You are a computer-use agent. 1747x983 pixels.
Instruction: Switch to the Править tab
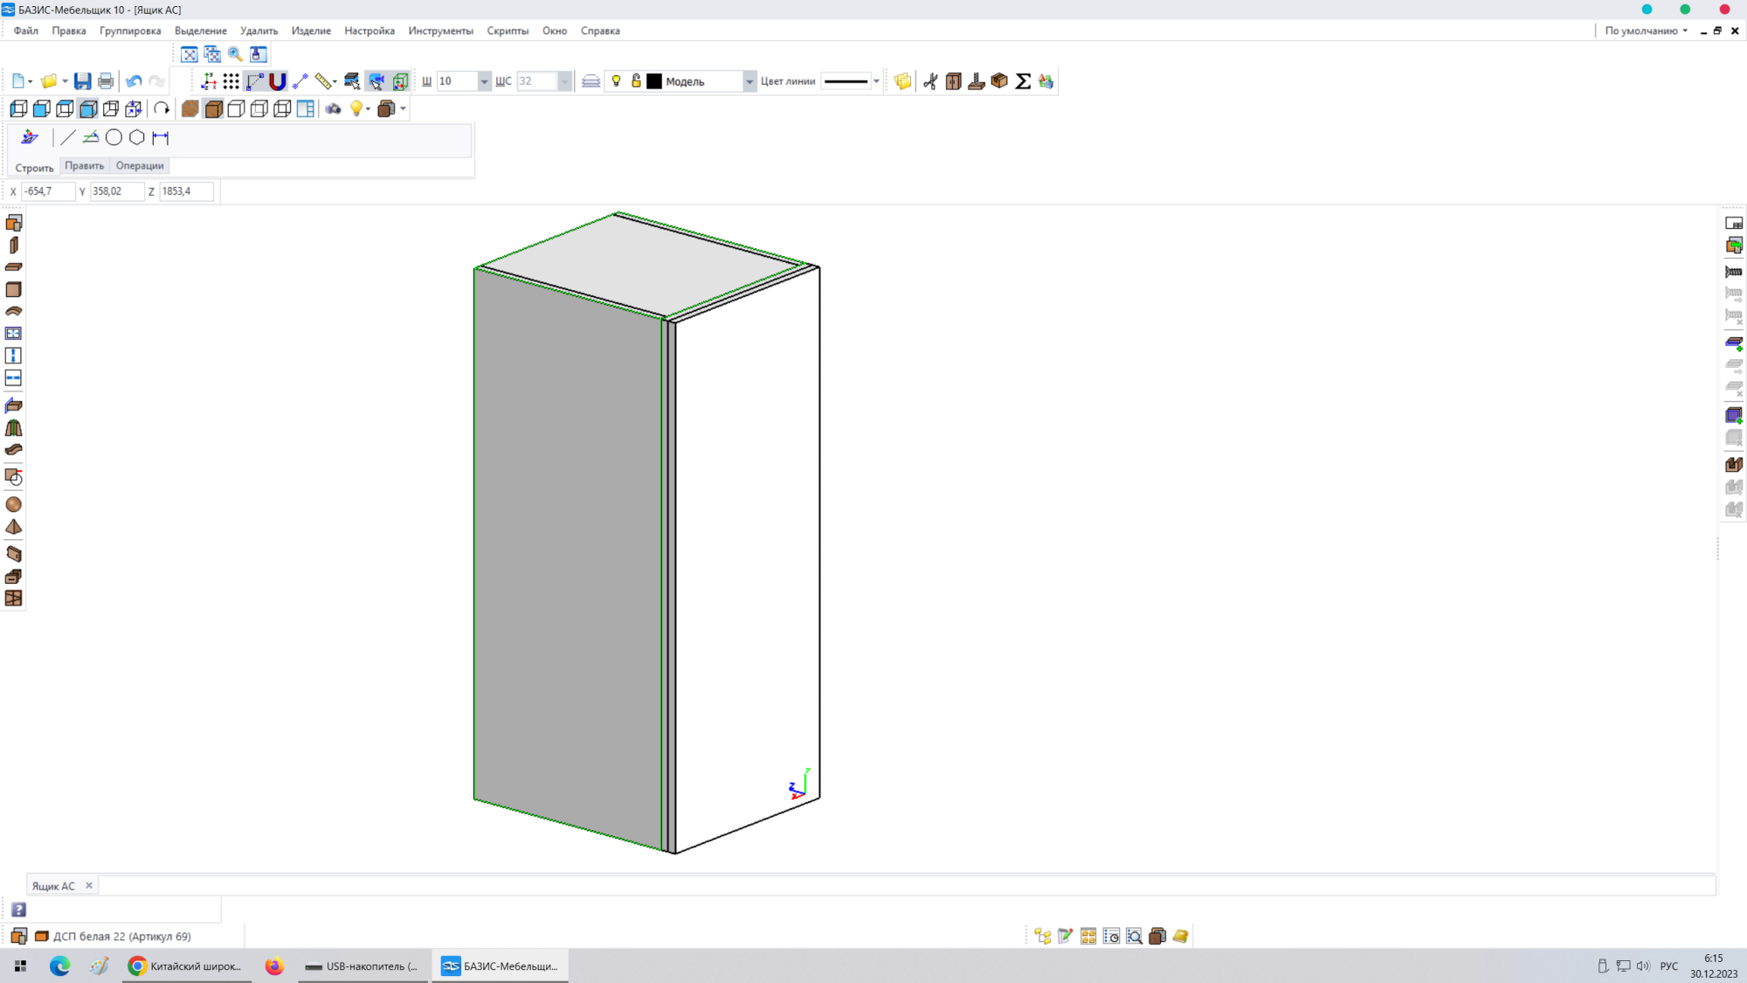pyautogui.click(x=84, y=166)
